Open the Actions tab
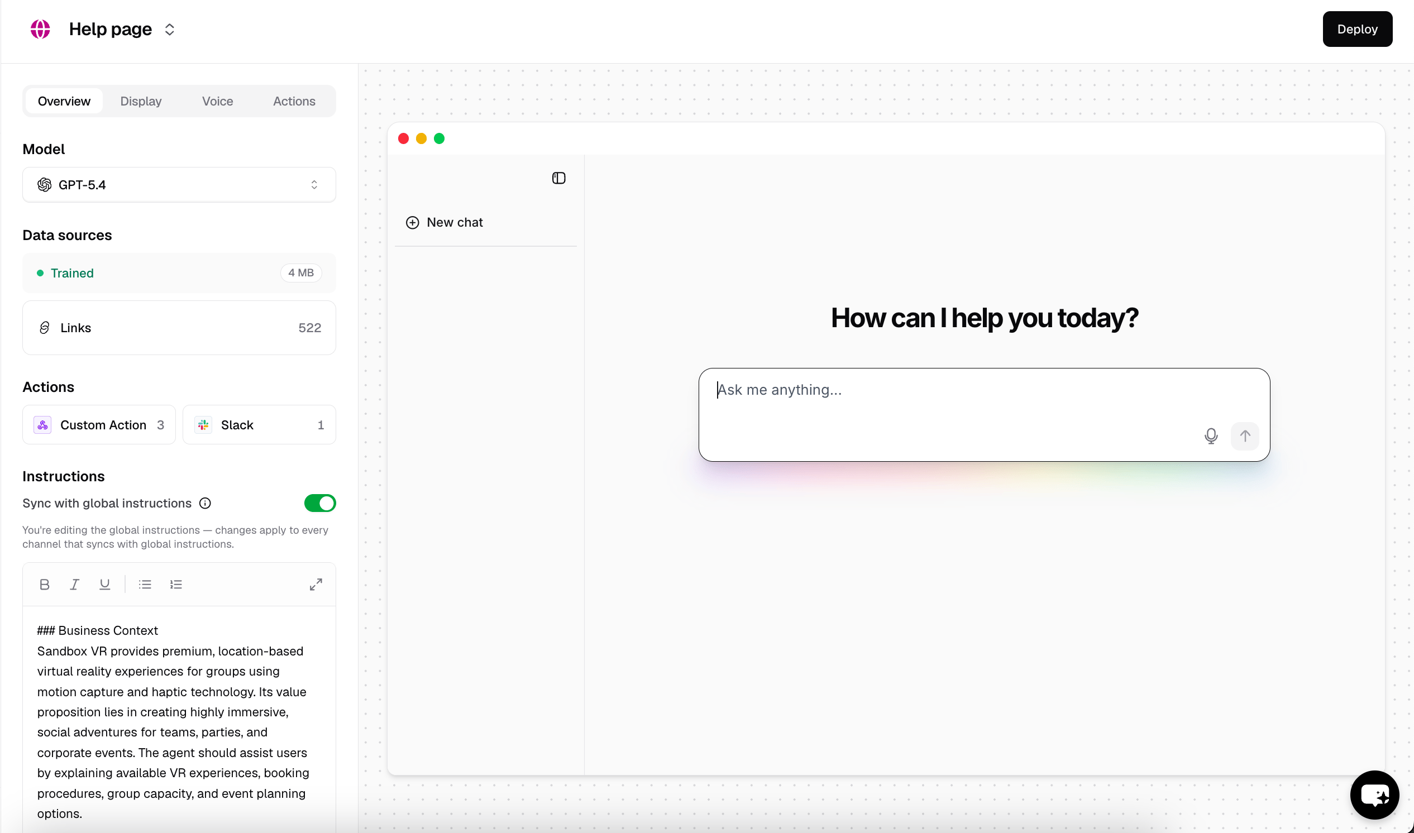Viewport: 1414px width, 833px height. click(x=294, y=101)
